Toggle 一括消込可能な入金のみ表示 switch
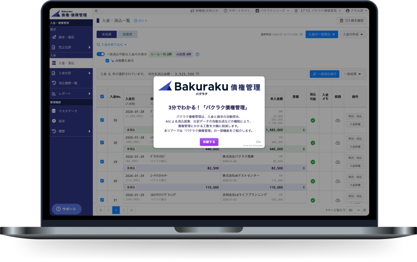 tap(101, 54)
